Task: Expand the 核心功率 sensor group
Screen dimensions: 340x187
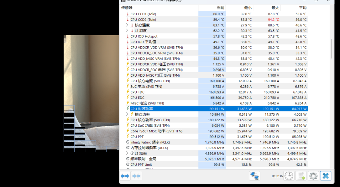Action: point(127,114)
